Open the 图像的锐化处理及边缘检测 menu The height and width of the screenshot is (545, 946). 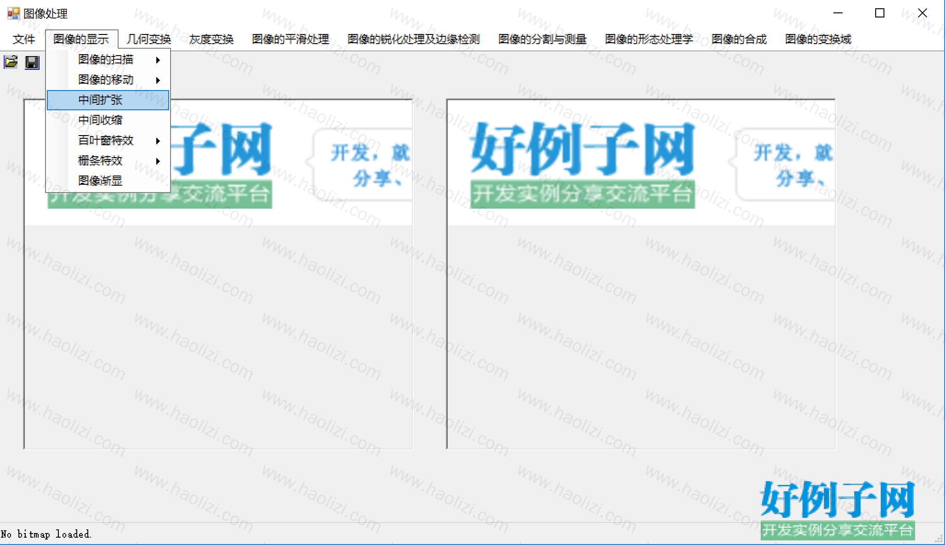pos(413,40)
